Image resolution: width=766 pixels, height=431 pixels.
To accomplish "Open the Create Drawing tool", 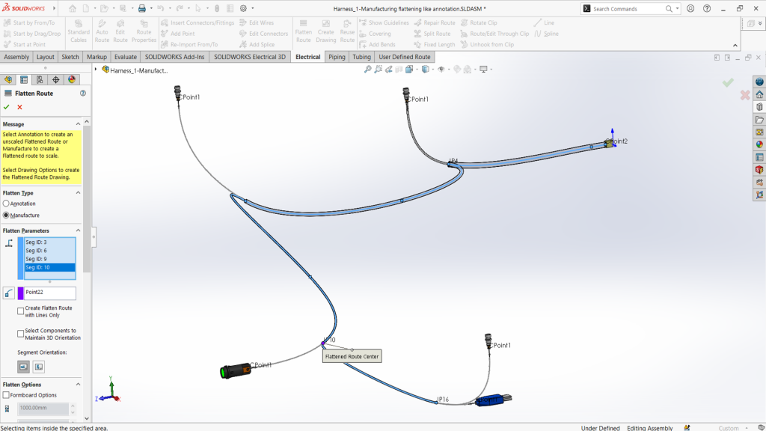I will point(325,30).
